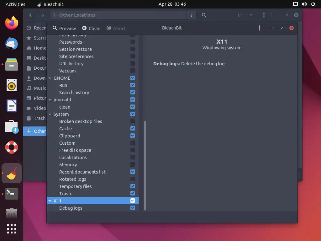
Task: Collapse the journald tree group
Action: (50, 100)
